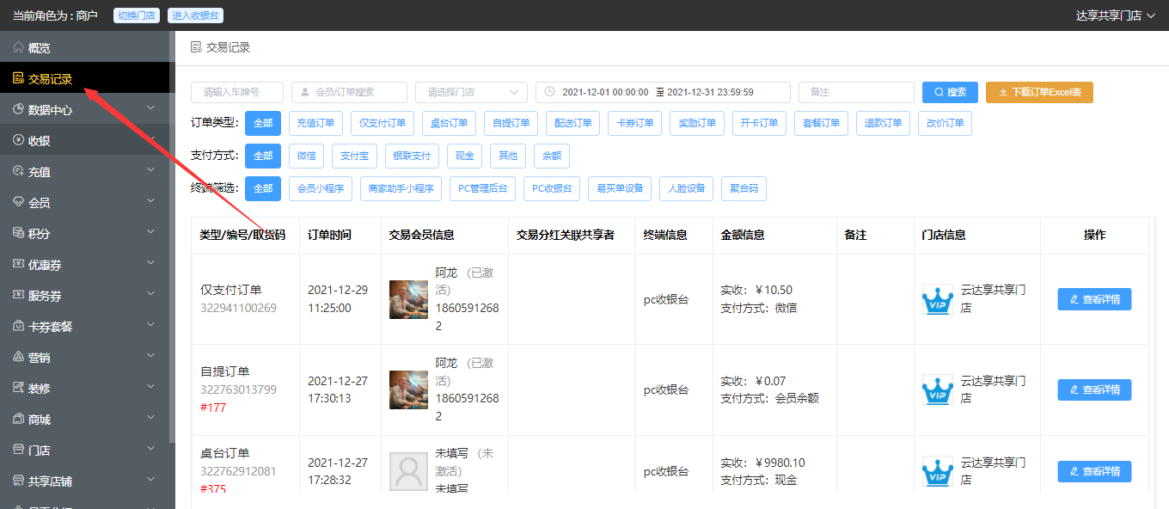This screenshot has width=1169, height=509.
Task: Click the 商城 sidebar icon
Action: coord(18,419)
